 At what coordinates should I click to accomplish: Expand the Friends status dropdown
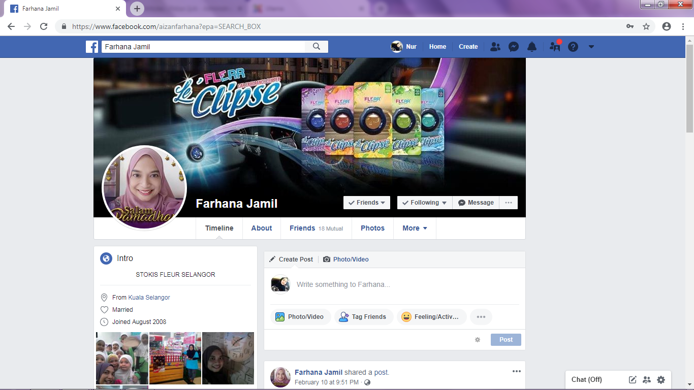pyautogui.click(x=367, y=203)
